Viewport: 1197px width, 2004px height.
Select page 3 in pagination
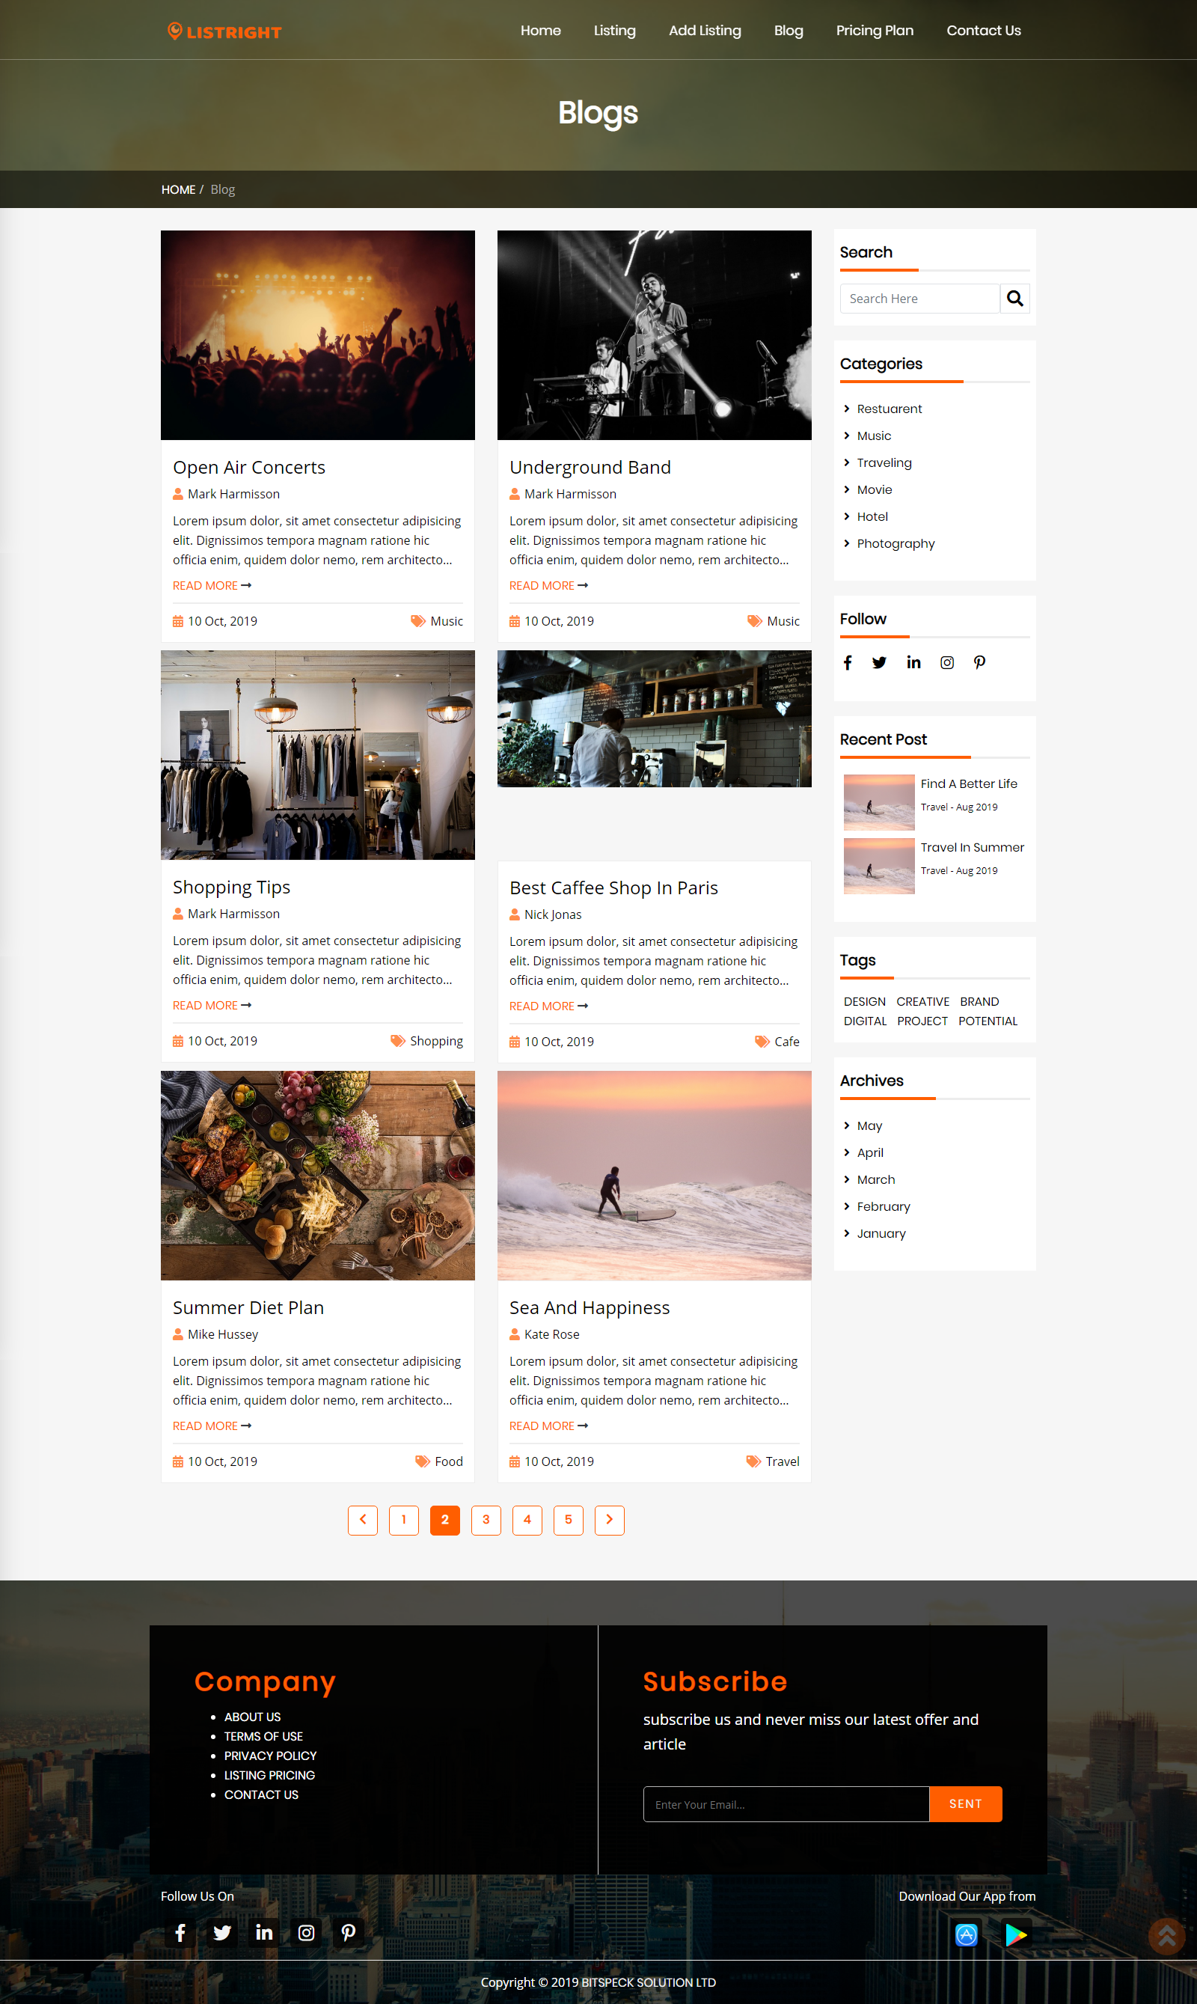[486, 1520]
